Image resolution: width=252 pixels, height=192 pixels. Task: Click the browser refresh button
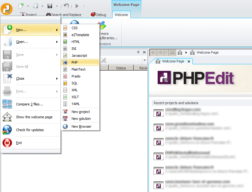coord(172,52)
